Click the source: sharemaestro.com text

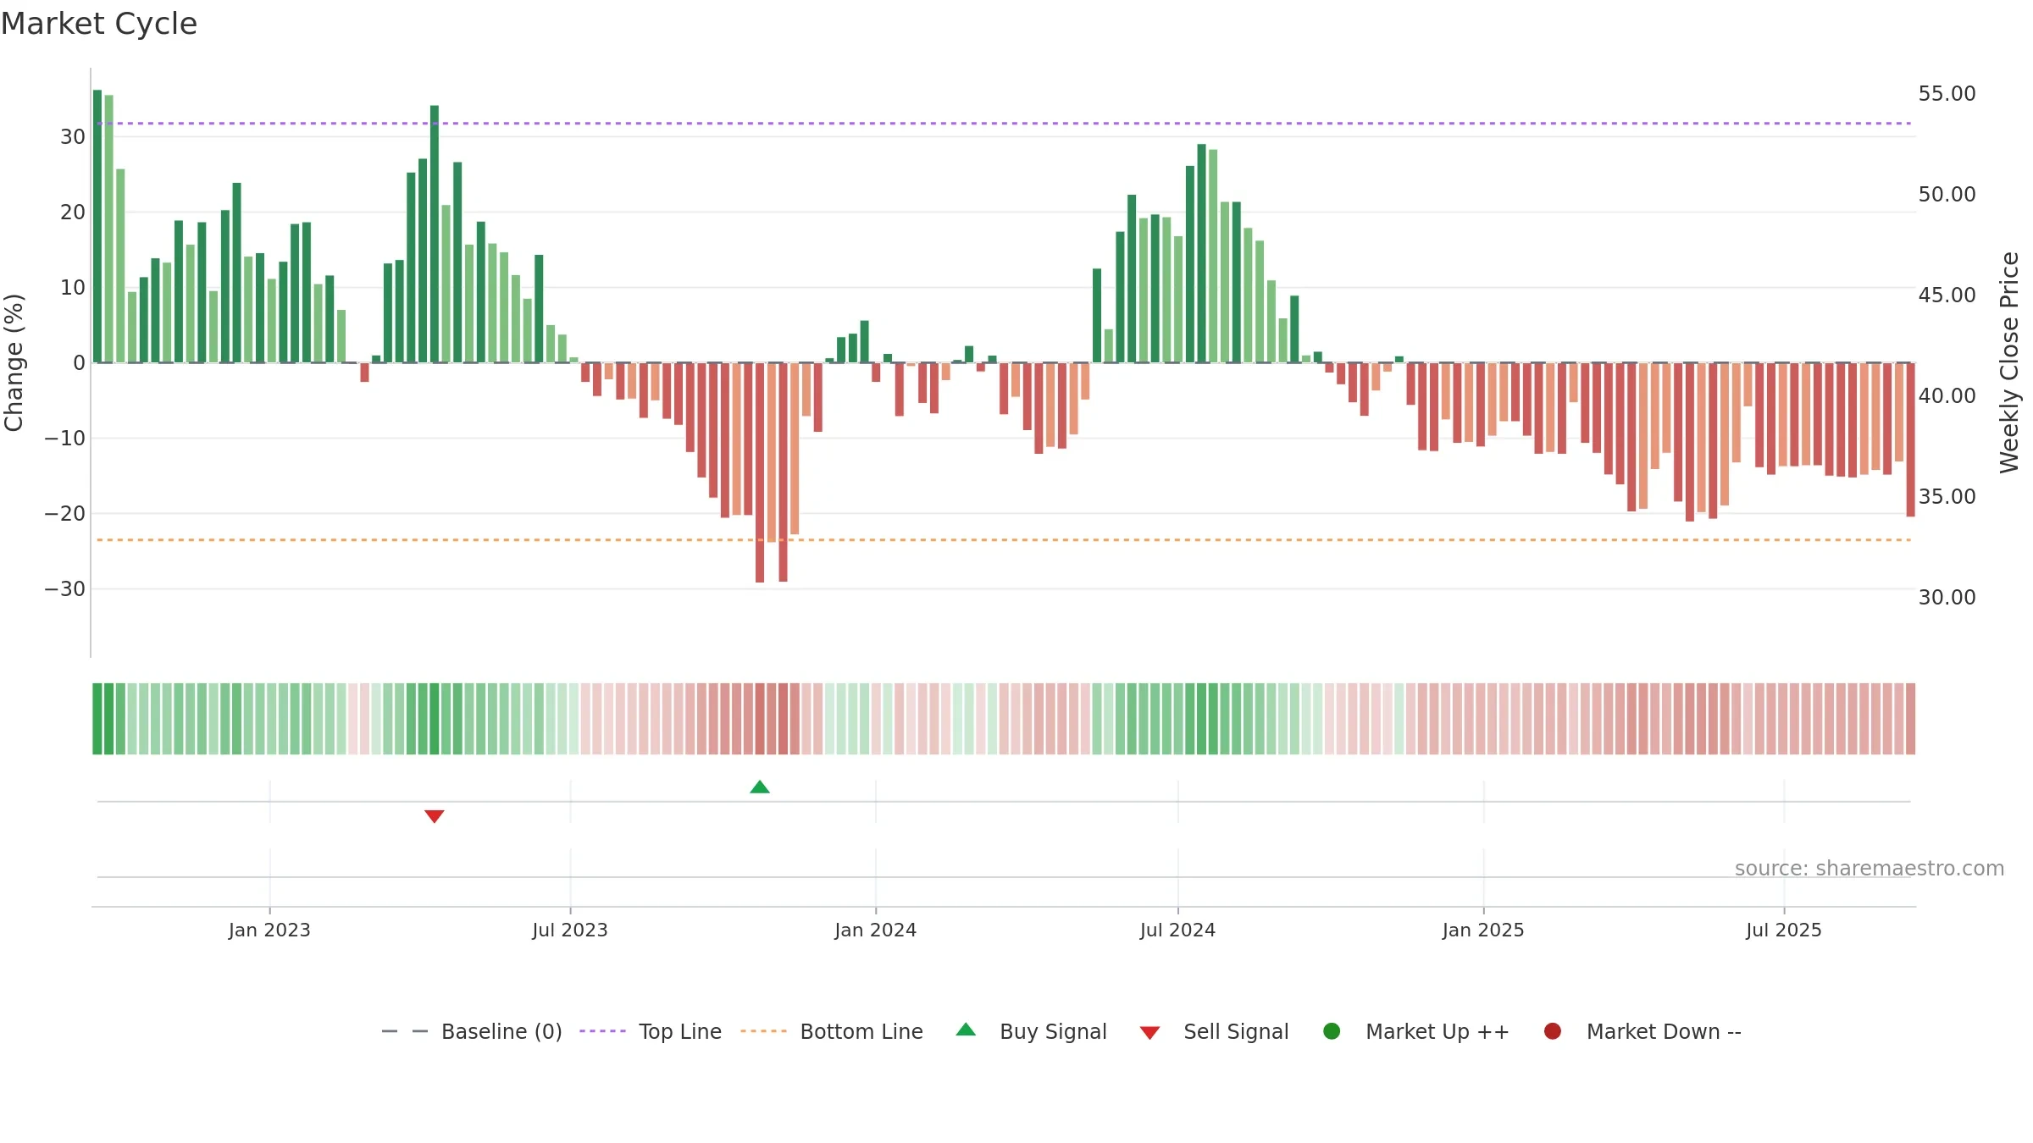point(1870,868)
